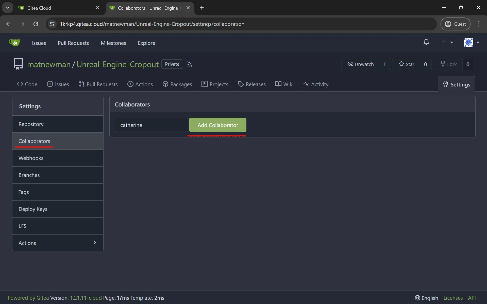The width and height of the screenshot is (487, 304).
Task: Select Branches in settings sidebar
Action: point(58,175)
